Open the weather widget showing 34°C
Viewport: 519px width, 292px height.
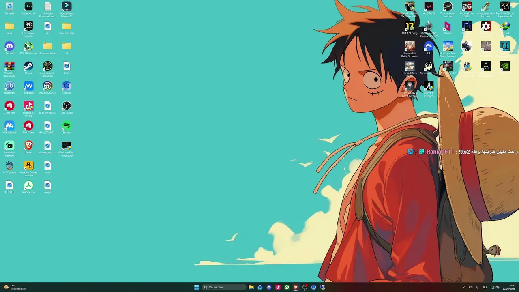[x=15, y=287]
